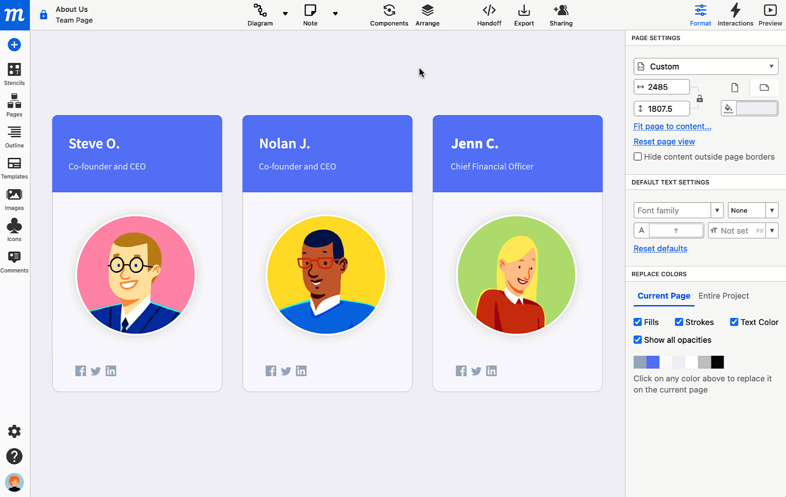Screen dimensions: 786x497
Task: Select the Format tab
Action: point(700,15)
